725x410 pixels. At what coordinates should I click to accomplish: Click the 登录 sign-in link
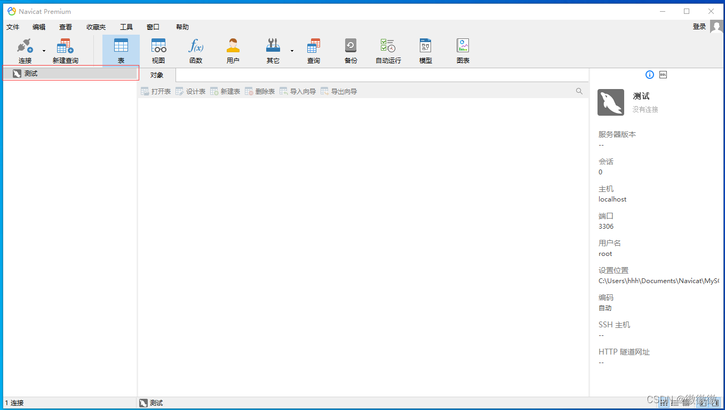click(x=699, y=27)
